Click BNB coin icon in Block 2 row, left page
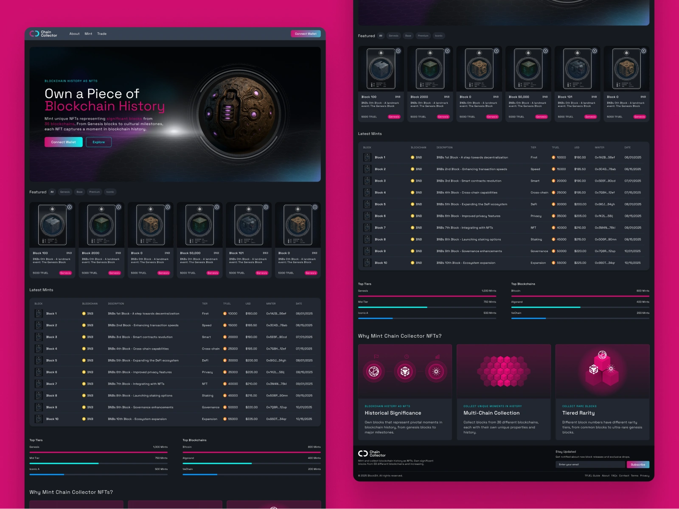679x509 pixels. click(x=84, y=325)
